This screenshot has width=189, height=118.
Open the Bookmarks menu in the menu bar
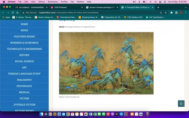[x=53, y=2]
